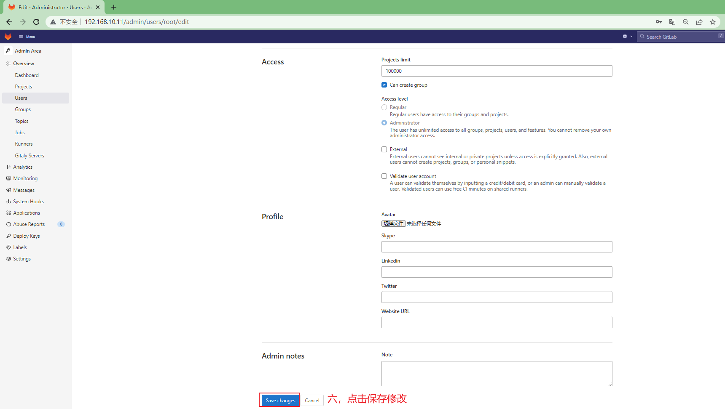725x409 pixels.
Task: Click the Cancel button
Action: point(312,401)
